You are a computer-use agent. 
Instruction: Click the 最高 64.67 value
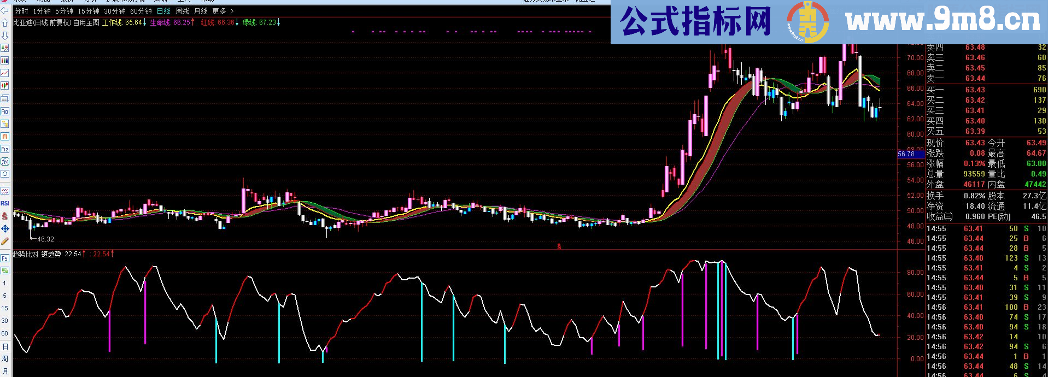click(1036, 153)
